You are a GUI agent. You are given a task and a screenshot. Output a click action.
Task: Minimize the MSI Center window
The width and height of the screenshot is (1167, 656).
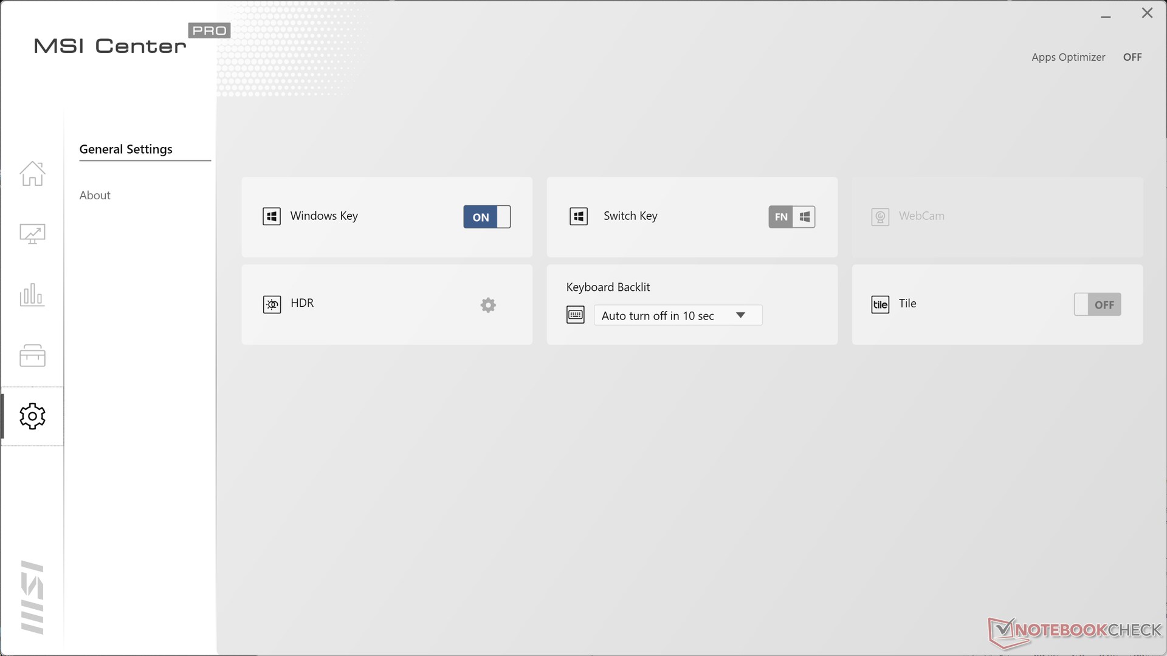click(x=1106, y=16)
